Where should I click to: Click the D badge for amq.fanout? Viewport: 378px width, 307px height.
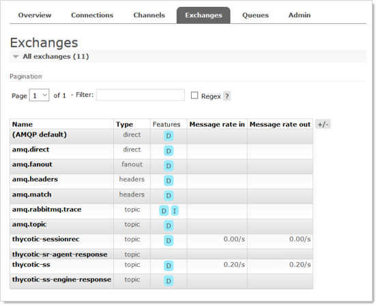pos(169,166)
